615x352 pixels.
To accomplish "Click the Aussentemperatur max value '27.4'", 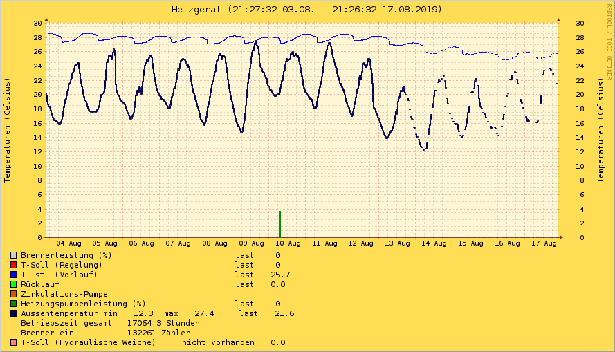I will pyautogui.click(x=204, y=313).
